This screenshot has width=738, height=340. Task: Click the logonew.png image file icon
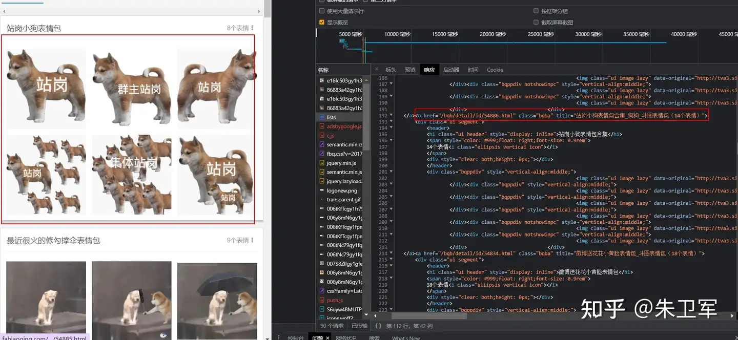321,190
